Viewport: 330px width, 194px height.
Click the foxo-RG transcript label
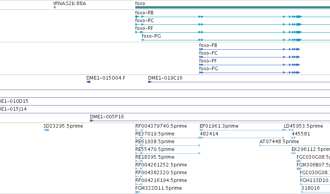pos(151,36)
